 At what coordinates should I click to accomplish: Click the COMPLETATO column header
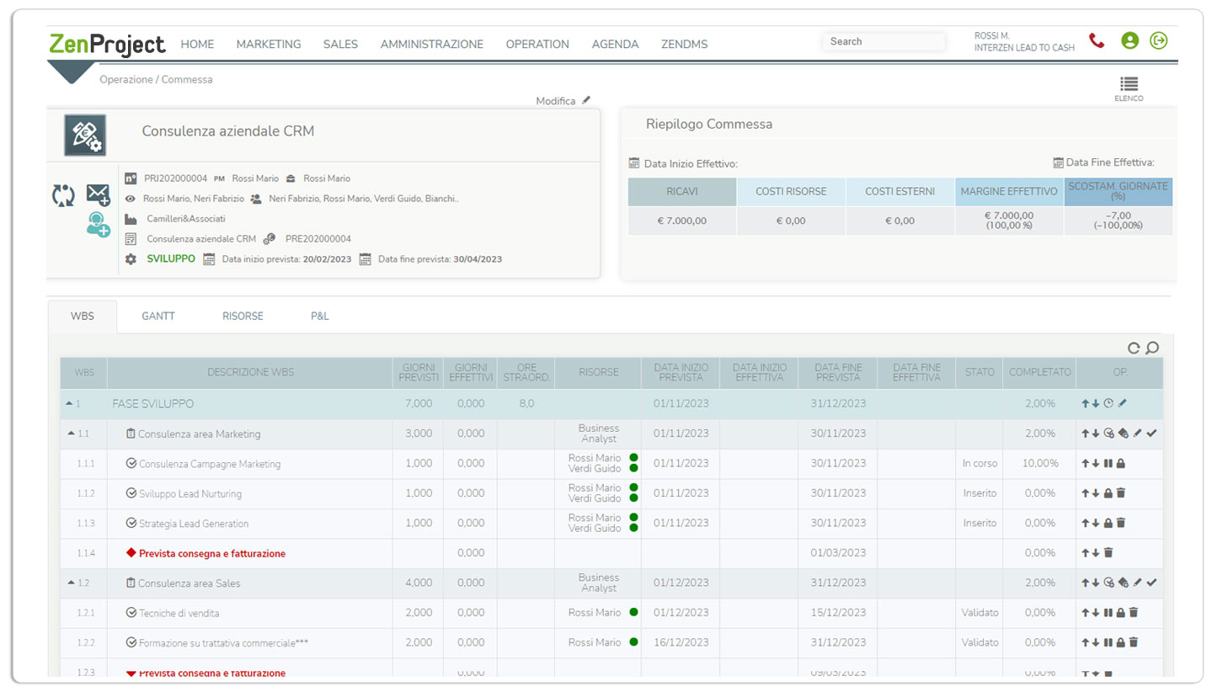click(1040, 372)
